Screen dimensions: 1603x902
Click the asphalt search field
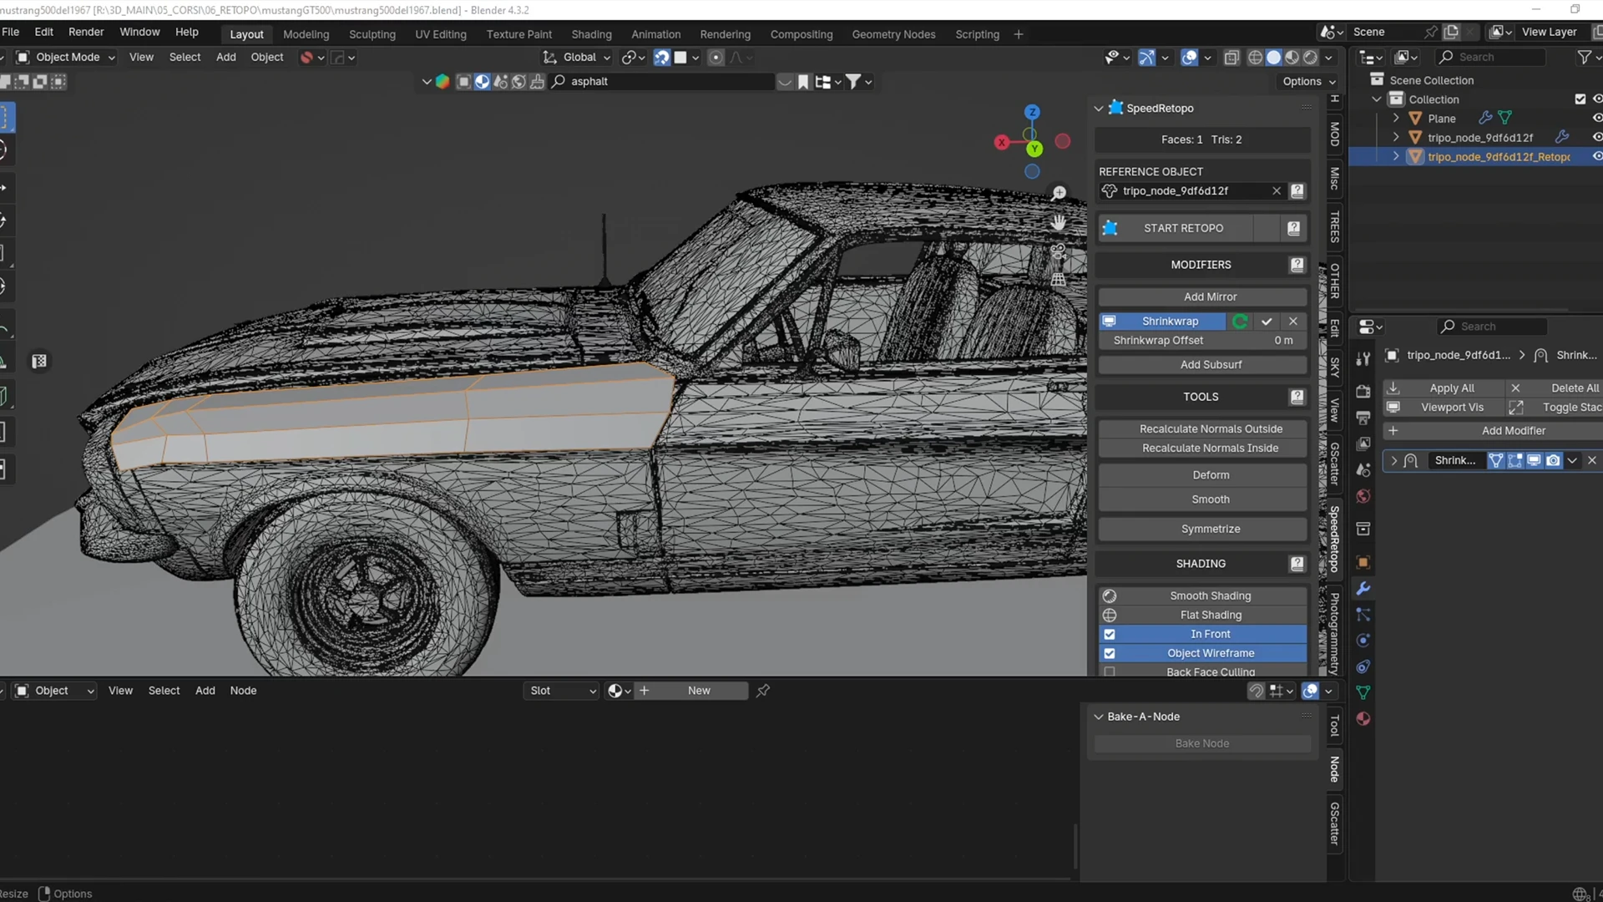point(662,82)
